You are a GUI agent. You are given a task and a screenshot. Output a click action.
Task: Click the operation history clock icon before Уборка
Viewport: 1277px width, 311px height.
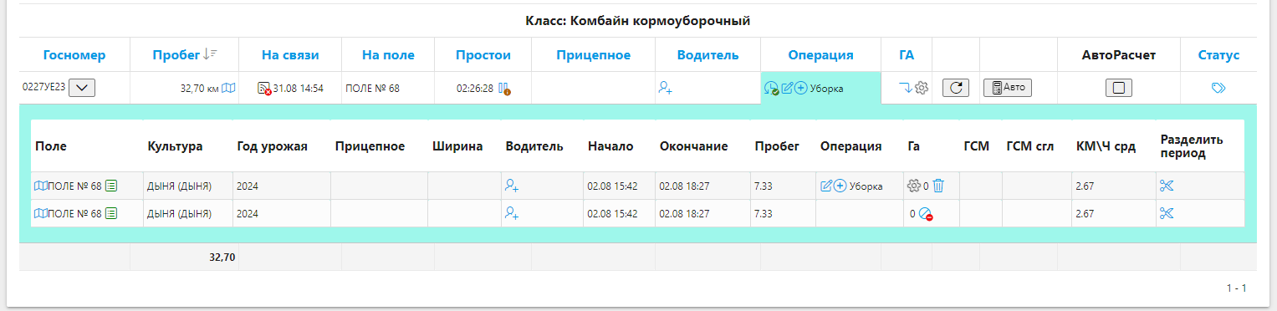(772, 88)
